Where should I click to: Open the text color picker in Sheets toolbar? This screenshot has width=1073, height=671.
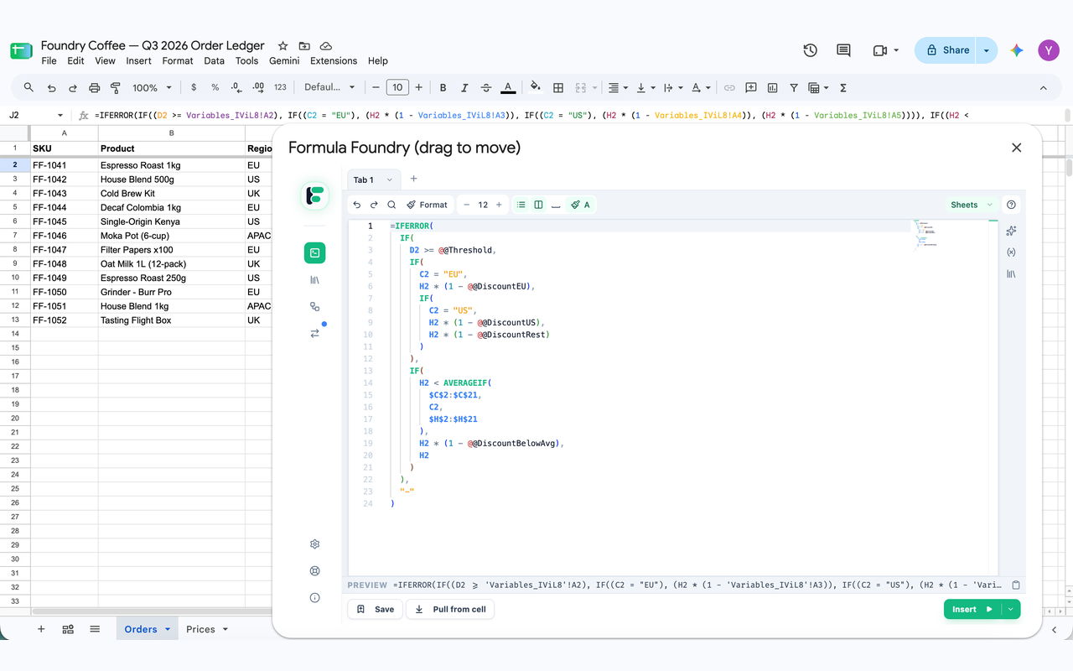tap(508, 87)
